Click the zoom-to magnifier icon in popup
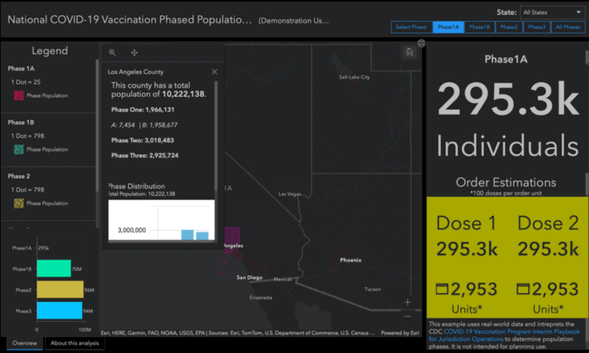Image resolution: width=589 pixels, height=353 pixels. (x=112, y=52)
